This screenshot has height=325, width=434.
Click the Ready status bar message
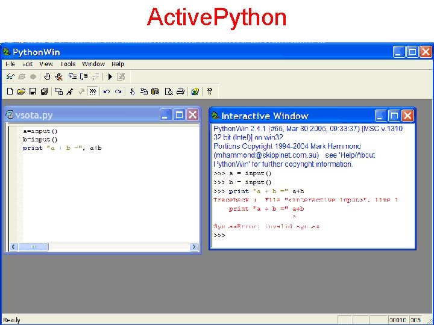coord(11,320)
